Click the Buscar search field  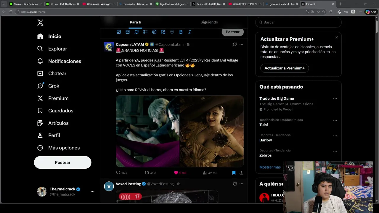(x=298, y=22)
